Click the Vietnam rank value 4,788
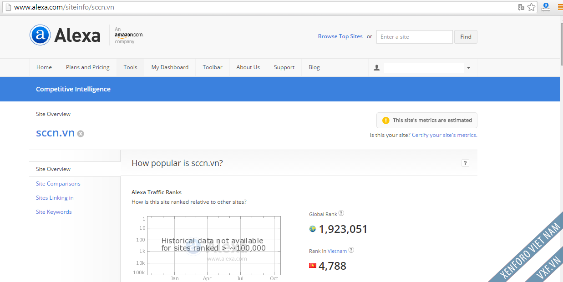The image size is (563, 282). coord(333,266)
